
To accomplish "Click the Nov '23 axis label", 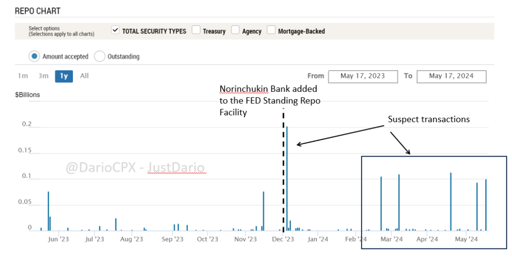I will coord(245,240).
